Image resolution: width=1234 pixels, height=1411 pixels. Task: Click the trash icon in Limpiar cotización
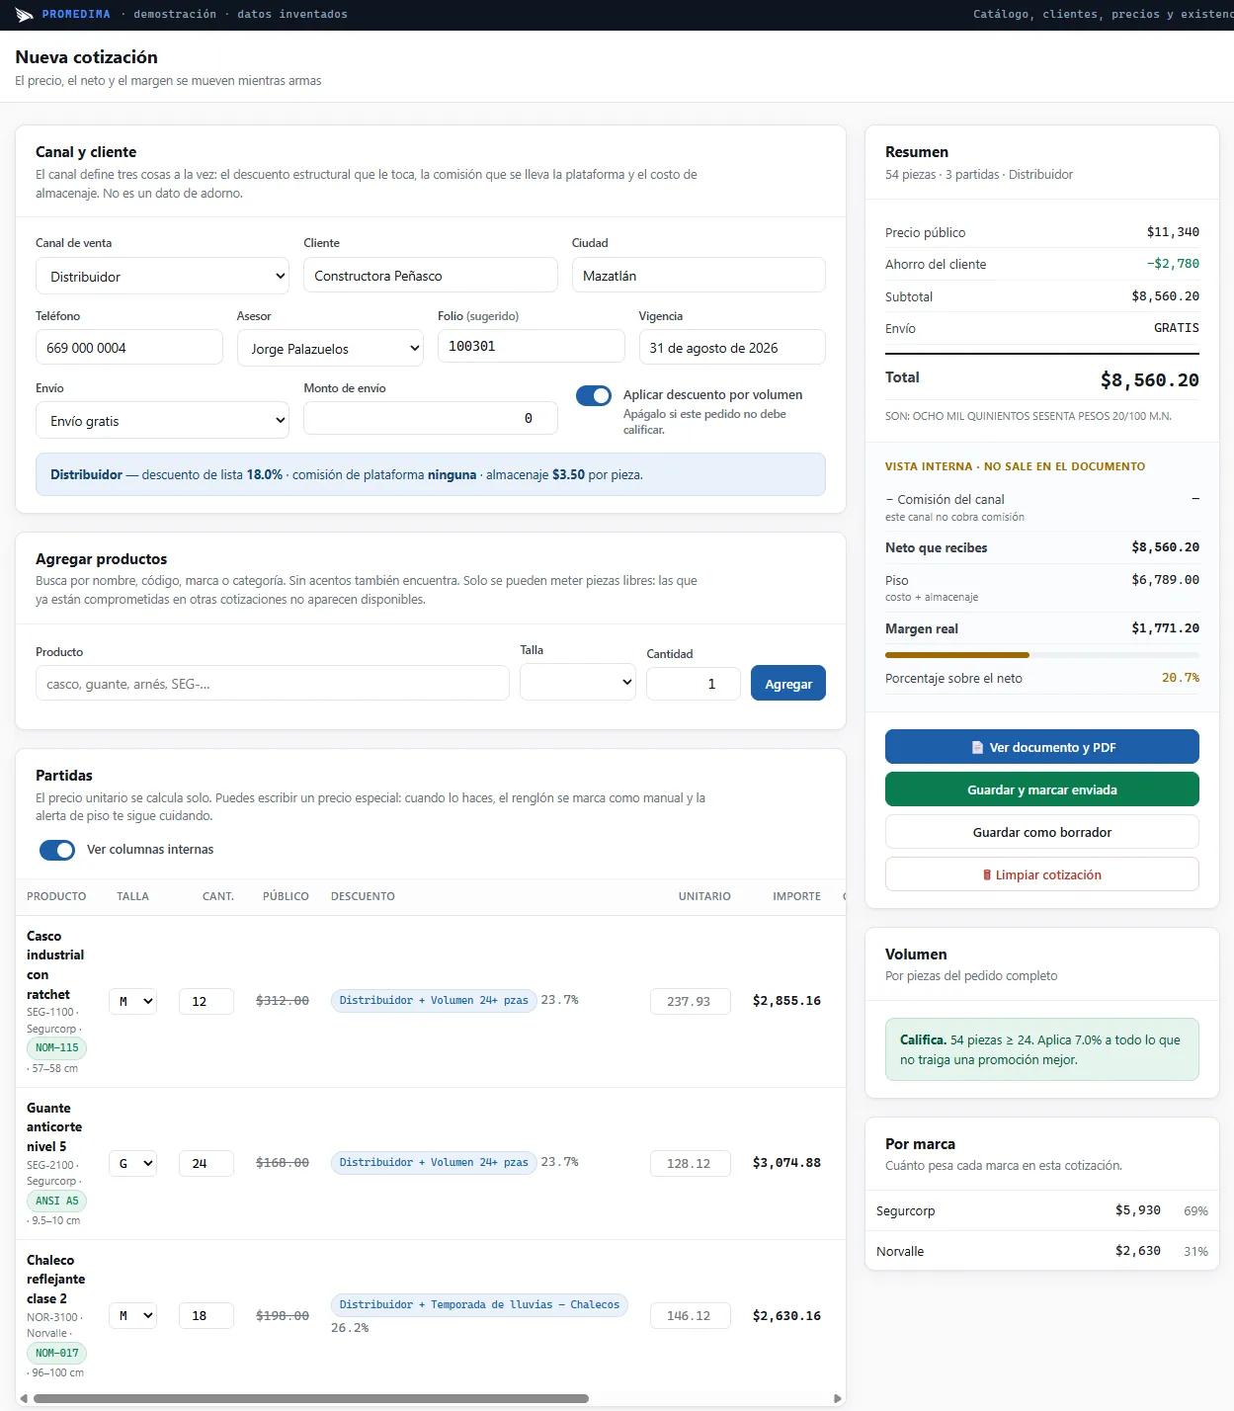[x=987, y=875]
